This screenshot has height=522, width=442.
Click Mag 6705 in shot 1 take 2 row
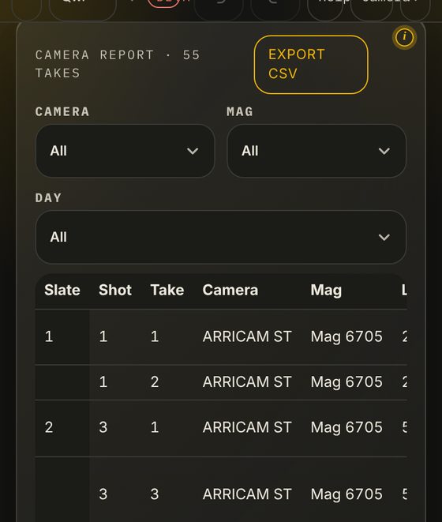tap(346, 382)
